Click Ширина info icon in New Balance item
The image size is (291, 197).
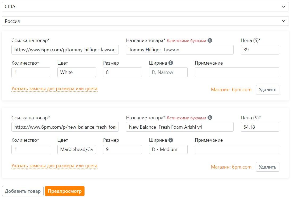pos(171,140)
